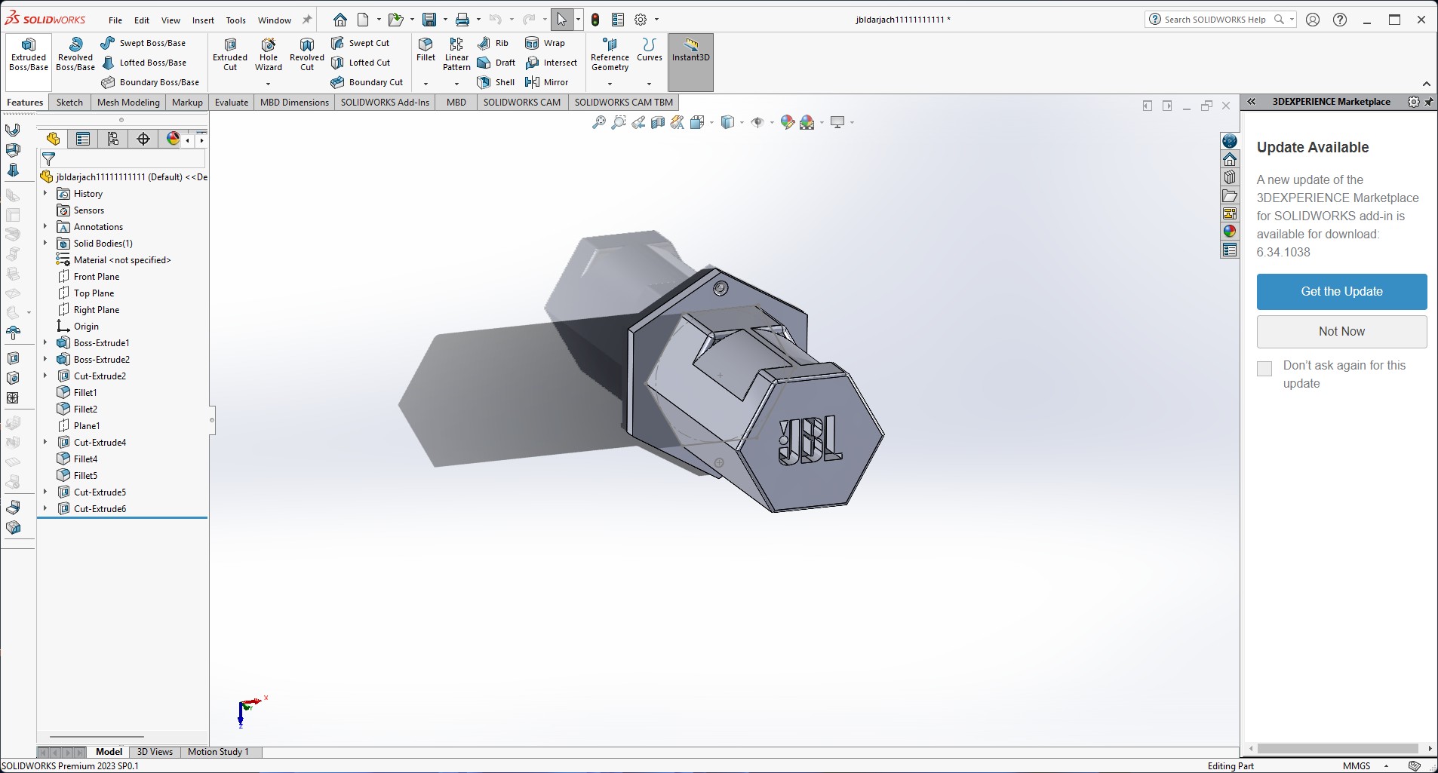Open the Curves tool
The height and width of the screenshot is (773, 1438).
point(650,50)
